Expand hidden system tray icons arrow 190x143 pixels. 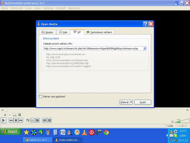(x=167, y=136)
